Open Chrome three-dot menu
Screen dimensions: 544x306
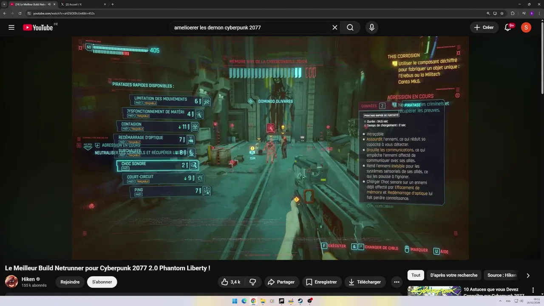tap(539, 13)
